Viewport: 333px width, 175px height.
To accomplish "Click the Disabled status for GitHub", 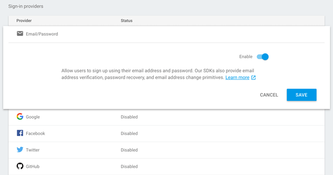I will pos(129,166).
